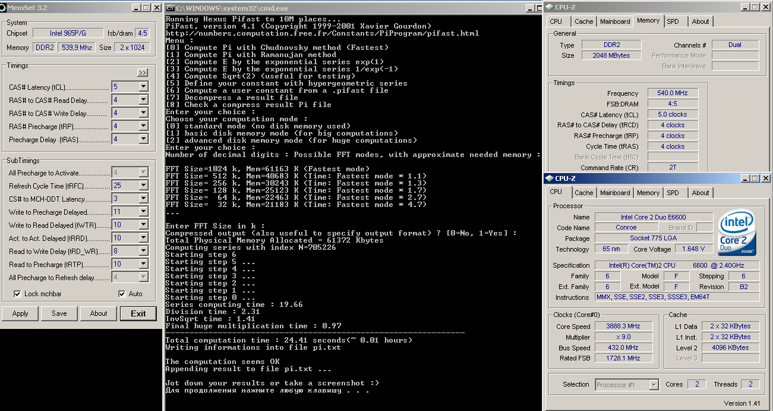Click the Apply button in MemSet
Image resolution: width=773 pixels, height=411 pixels.
[20, 313]
